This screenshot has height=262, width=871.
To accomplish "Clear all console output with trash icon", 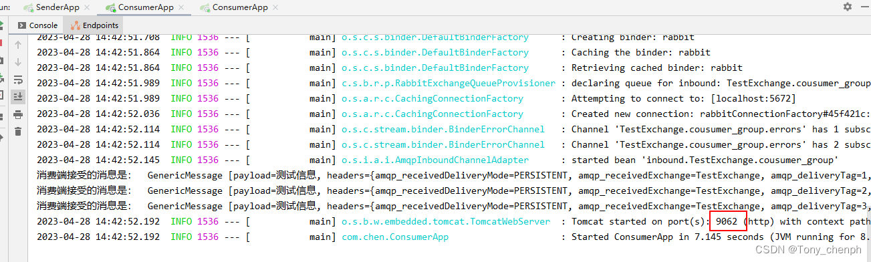I will [18, 132].
